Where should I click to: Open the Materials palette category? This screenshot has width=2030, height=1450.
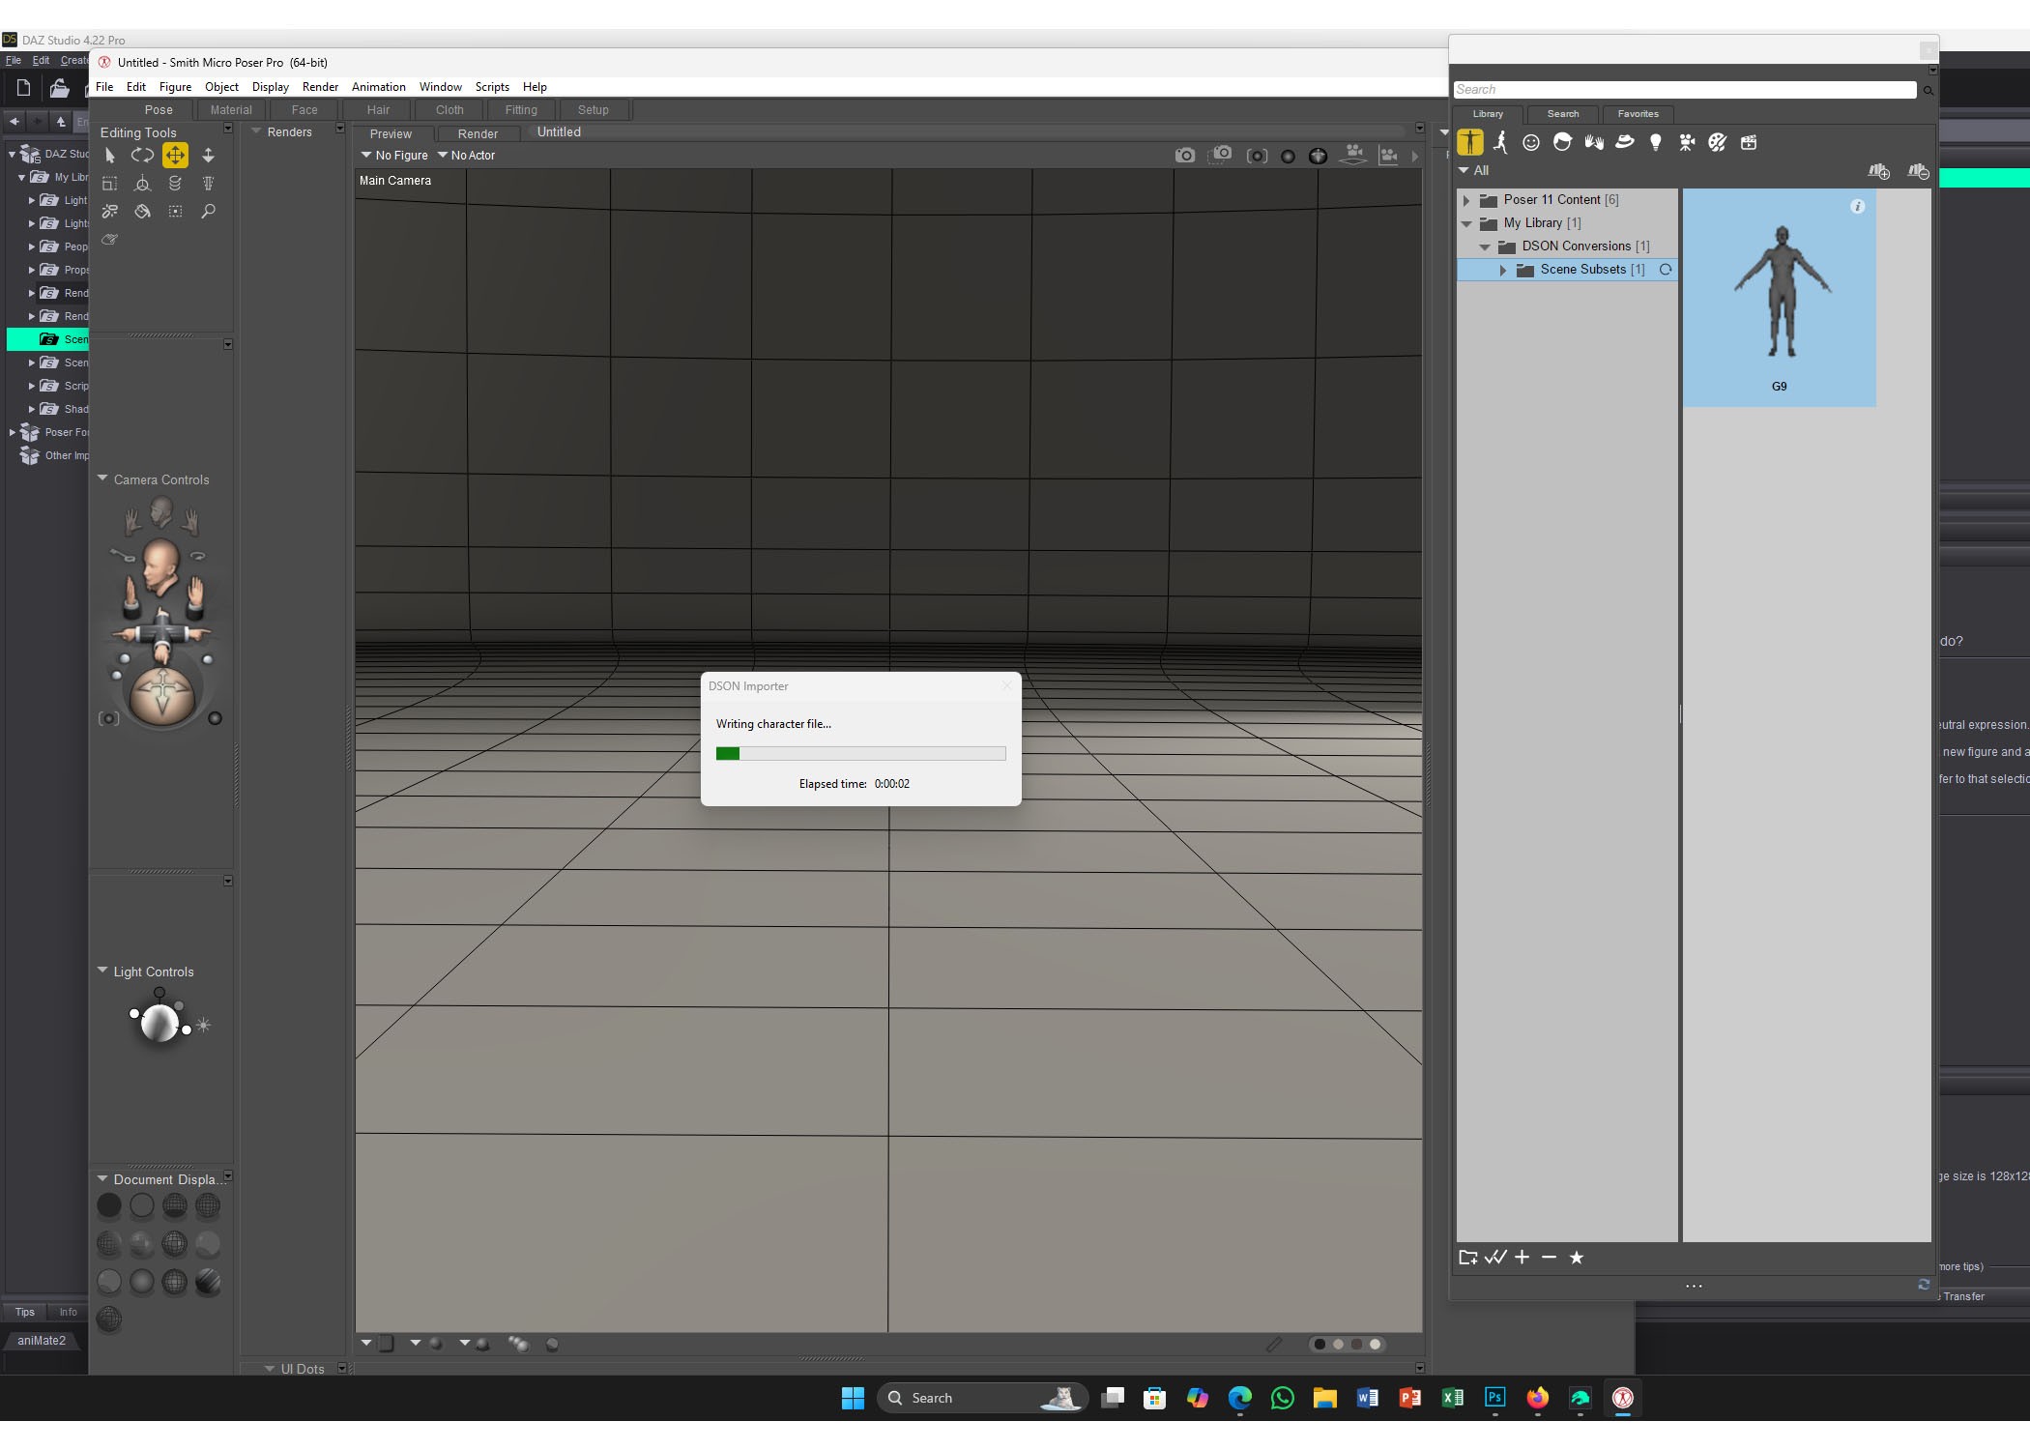(x=1718, y=142)
